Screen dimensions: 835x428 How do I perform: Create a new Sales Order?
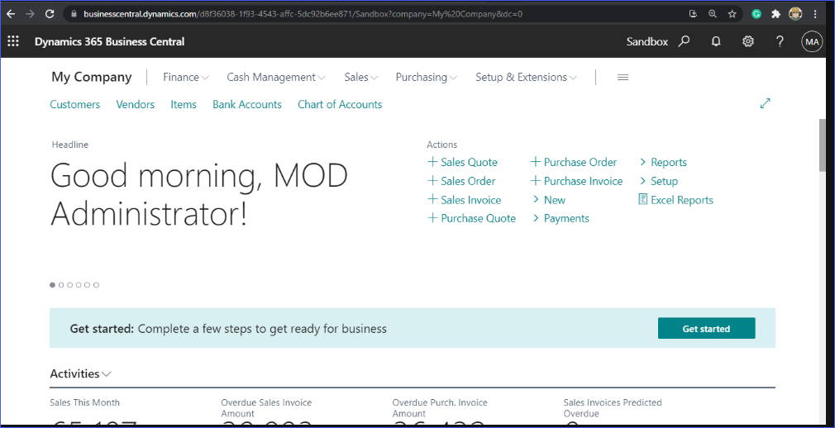click(461, 181)
